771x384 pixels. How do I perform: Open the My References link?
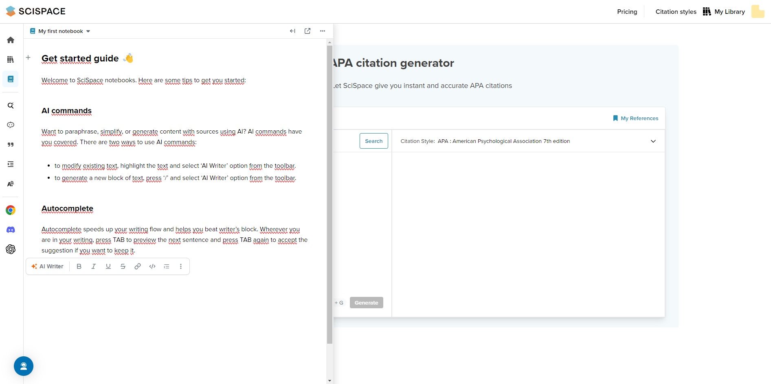636,118
